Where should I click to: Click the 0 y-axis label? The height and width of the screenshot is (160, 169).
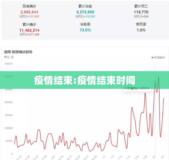[12, 154]
